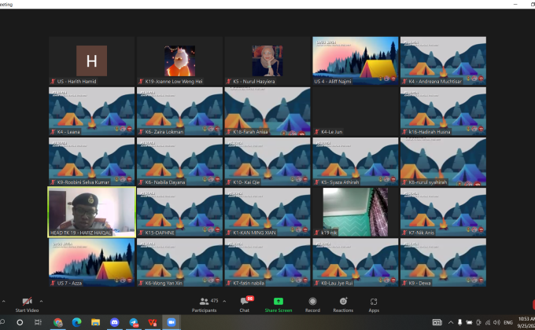Open the Chat panel
This screenshot has height=330, width=535.
(x=244, y=302)
